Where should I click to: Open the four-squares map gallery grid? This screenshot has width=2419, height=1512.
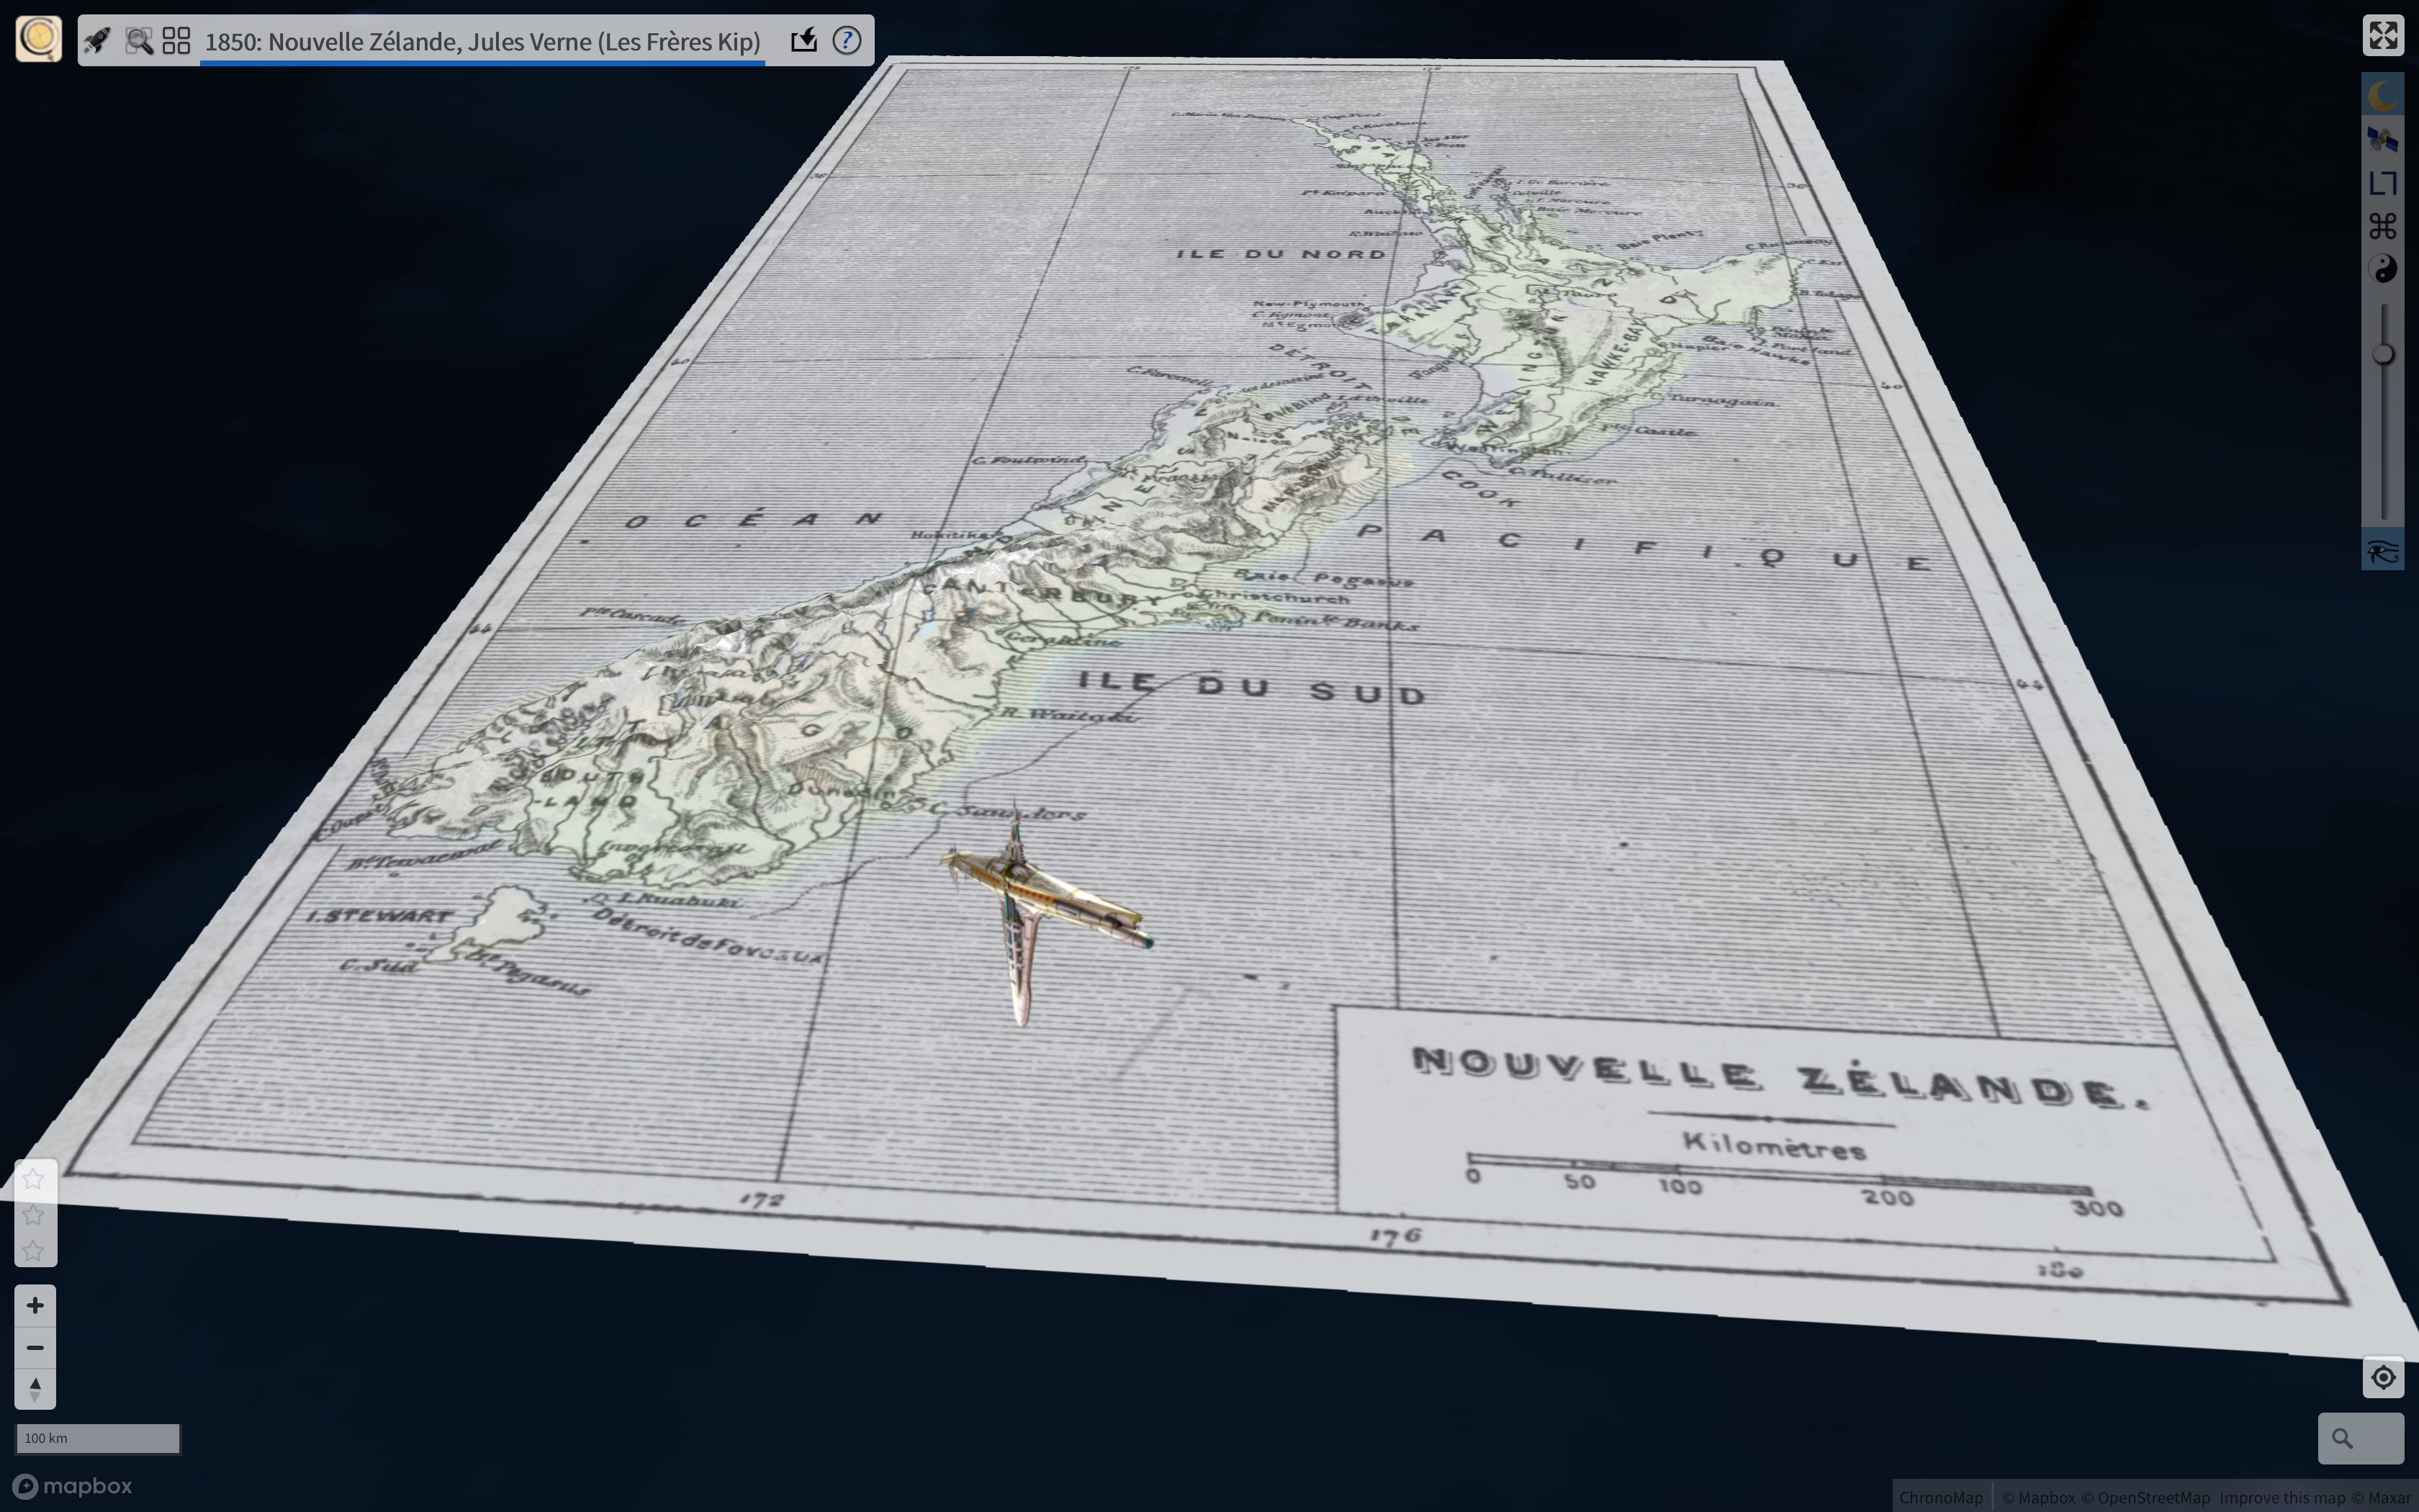[177, 41]
